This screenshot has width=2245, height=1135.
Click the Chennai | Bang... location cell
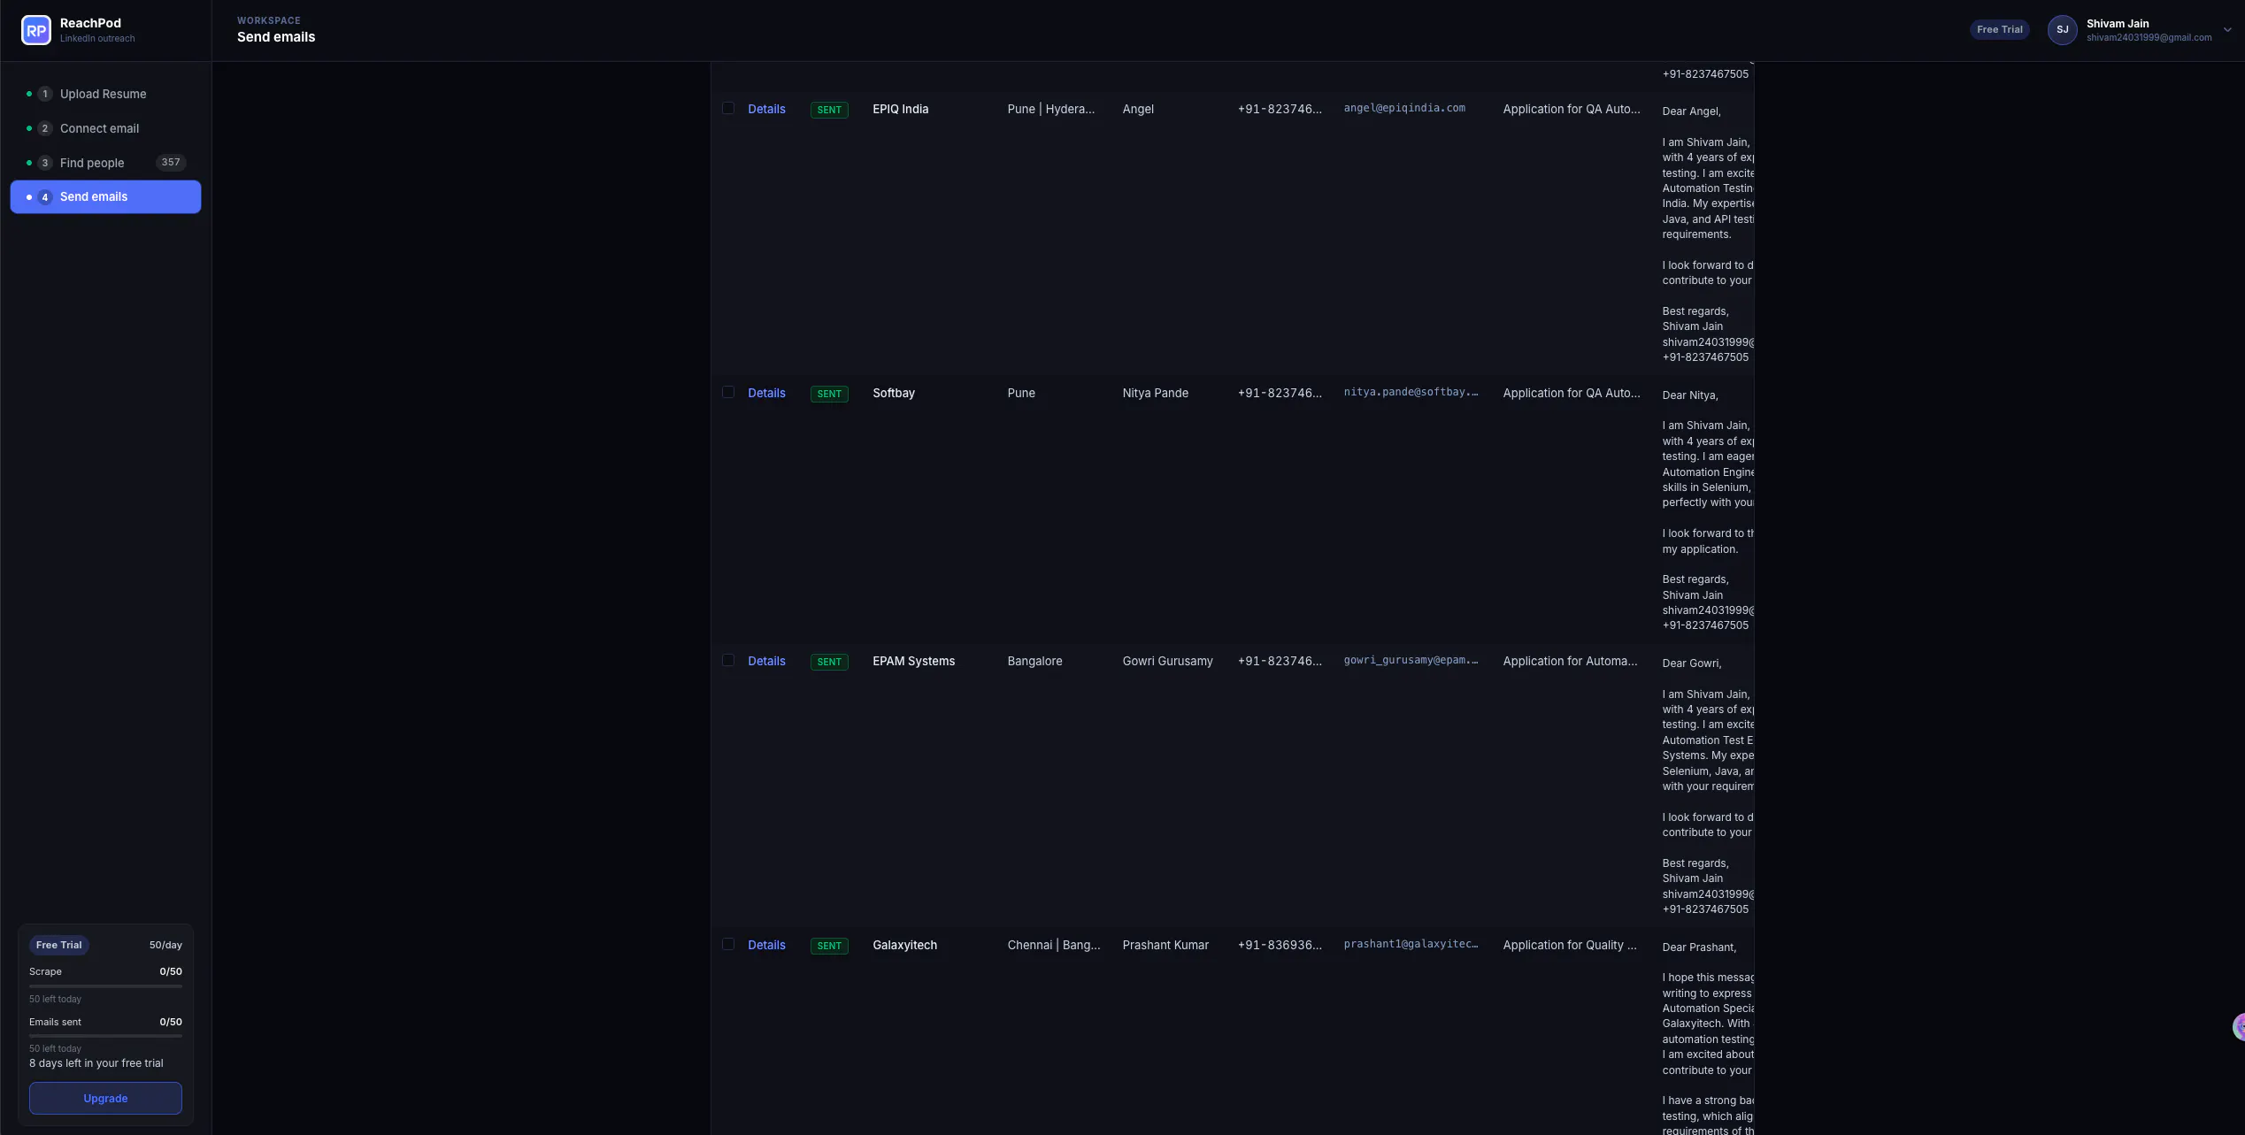click(1054, 946)
